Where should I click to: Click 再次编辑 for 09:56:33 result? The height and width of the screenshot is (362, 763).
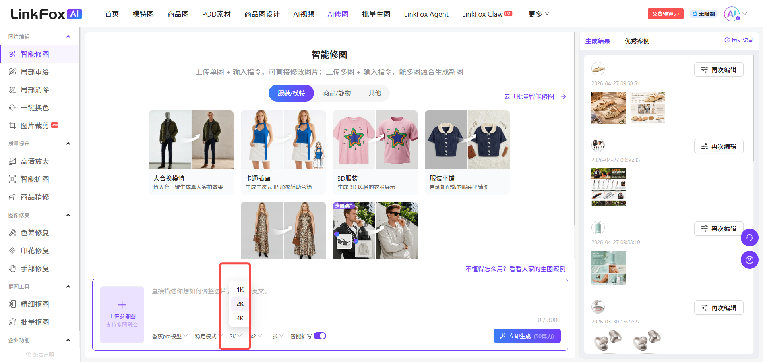718,146
